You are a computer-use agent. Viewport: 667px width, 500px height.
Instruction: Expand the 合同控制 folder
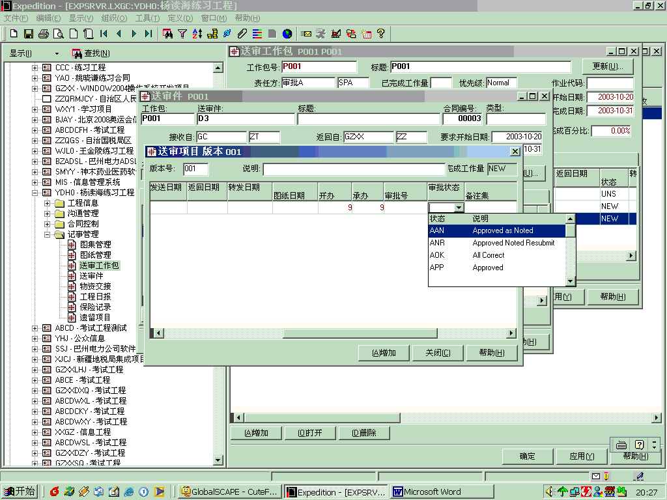click(47, 224)
